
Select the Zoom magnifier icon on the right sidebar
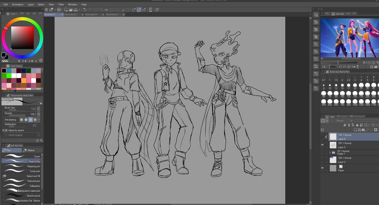(x=316, y=14)
